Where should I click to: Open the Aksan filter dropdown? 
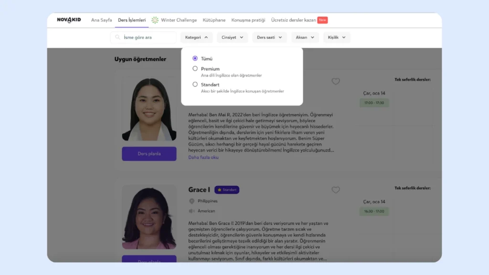tap(305, 37)
